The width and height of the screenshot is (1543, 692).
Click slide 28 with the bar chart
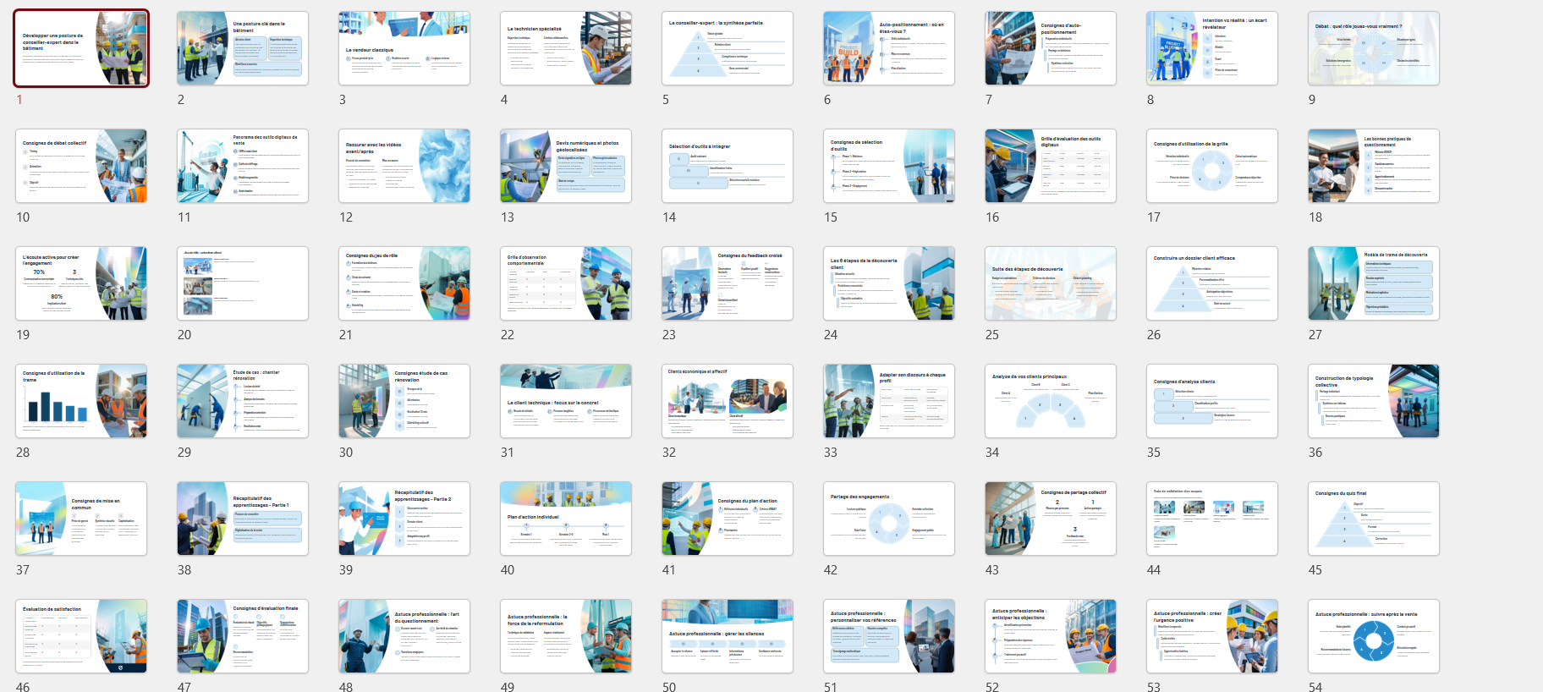(x=81, y=401)
